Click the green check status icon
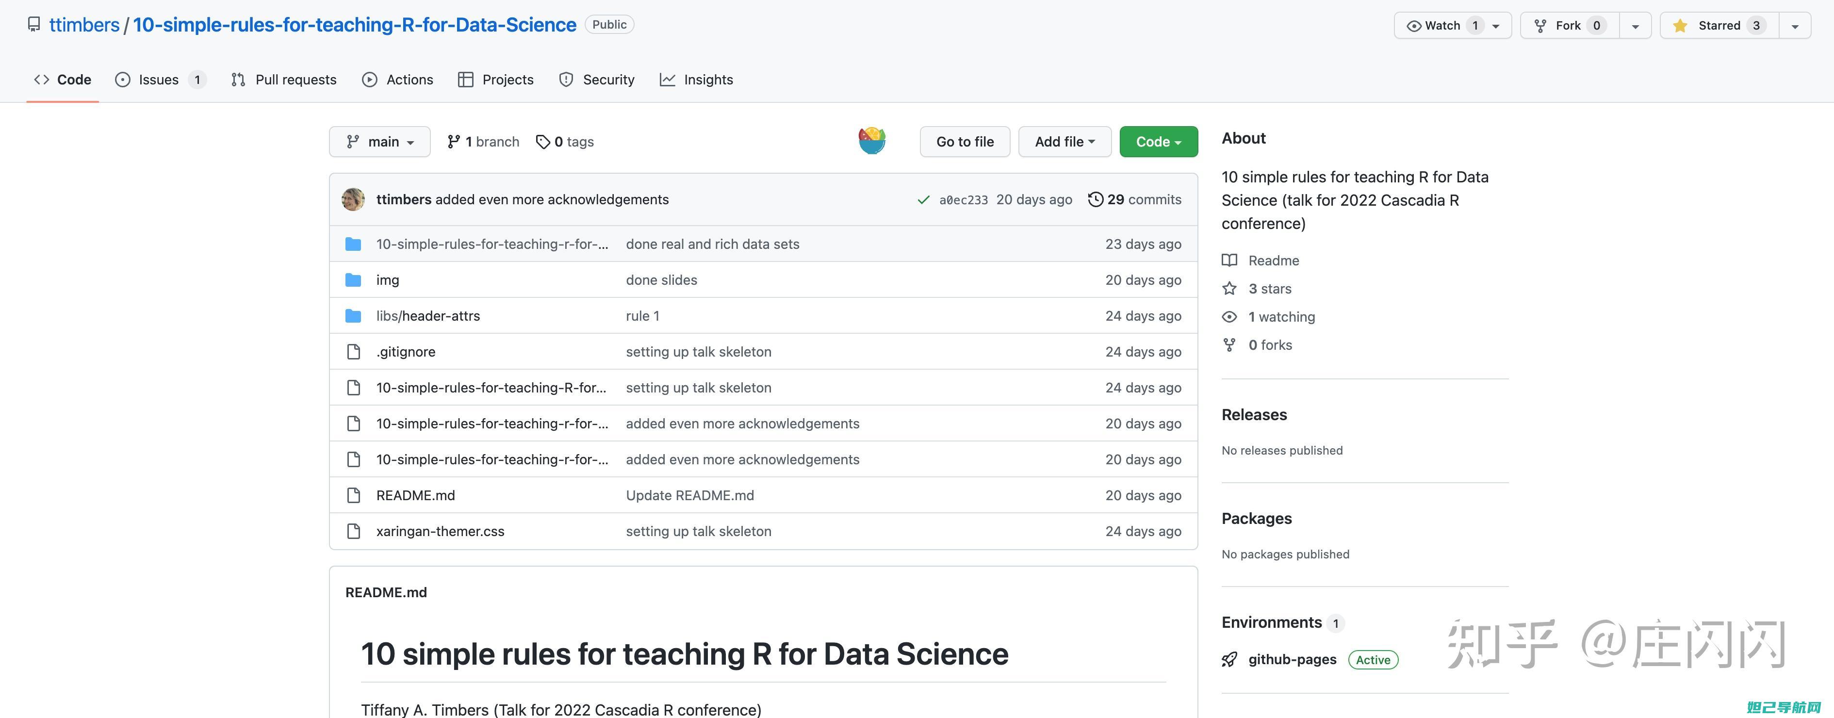Screen dimensions: 1834x718 coord(923,200)
